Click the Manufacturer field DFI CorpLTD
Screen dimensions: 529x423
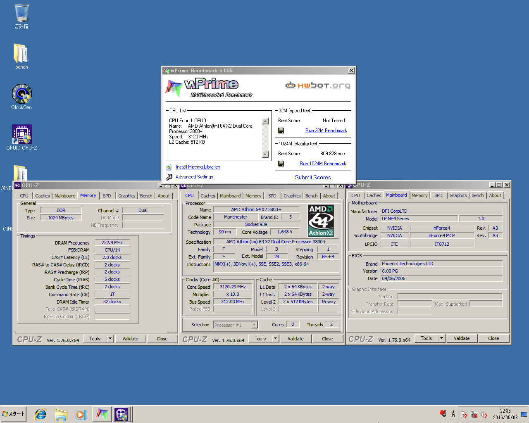(442, 211)
